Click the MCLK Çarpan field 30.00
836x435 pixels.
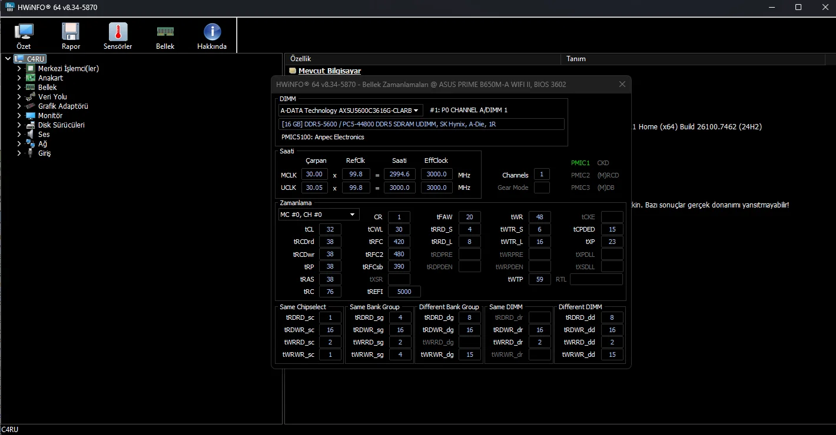(315, 175)
